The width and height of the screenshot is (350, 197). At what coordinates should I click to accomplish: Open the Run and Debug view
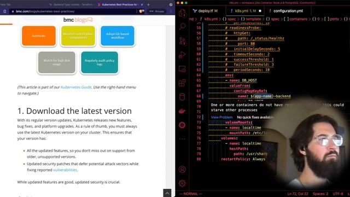pyautogui.click(x=182, y=55)
